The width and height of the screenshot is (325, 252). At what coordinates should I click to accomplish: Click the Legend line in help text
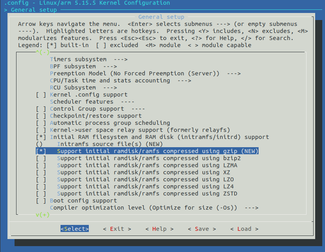(135, 45)
